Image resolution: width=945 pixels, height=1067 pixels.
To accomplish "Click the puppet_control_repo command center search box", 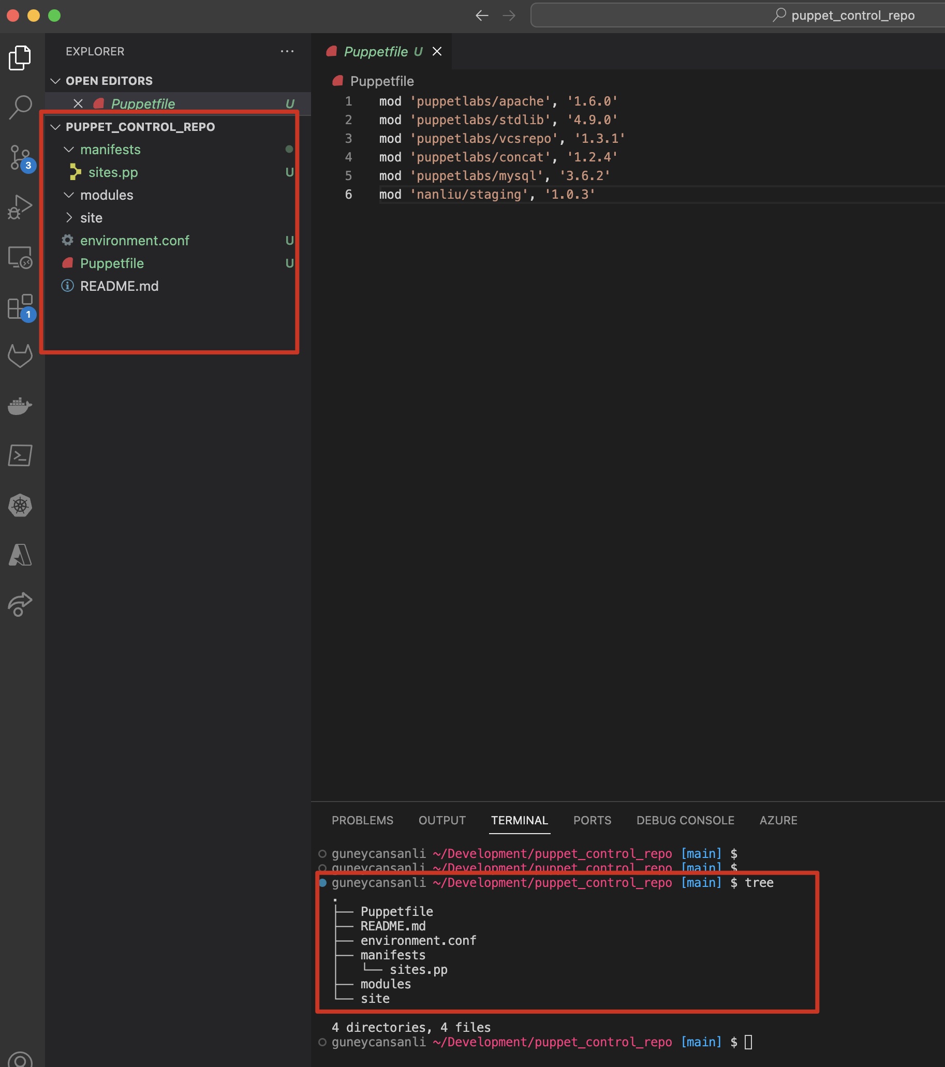I will point(737,16).
